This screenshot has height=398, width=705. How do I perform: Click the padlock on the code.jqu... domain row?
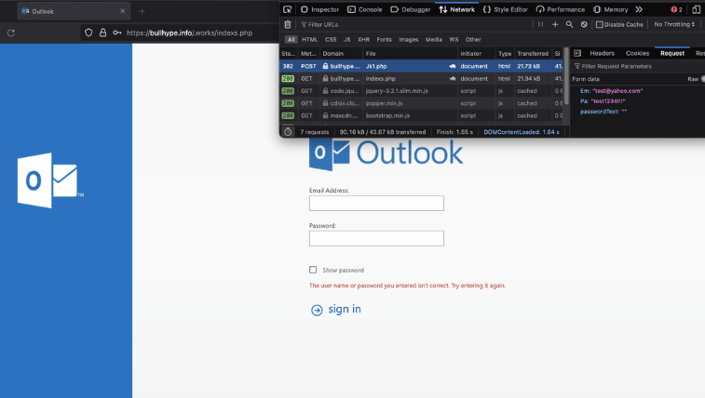(325, 90)
